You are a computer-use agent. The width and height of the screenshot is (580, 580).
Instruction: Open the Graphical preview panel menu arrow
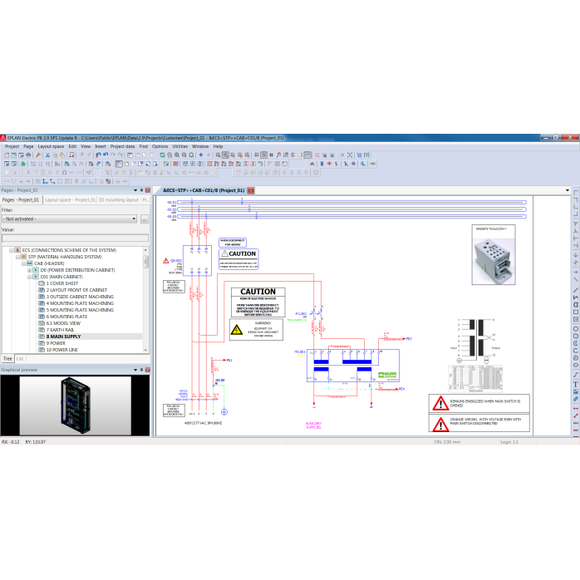click(135, 370)
